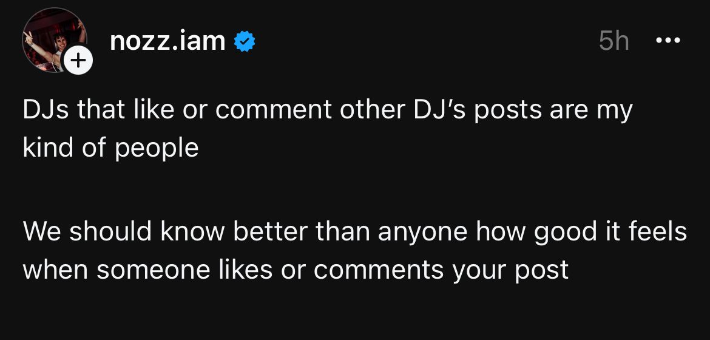The width and height of the screenshot is (710, 340).
Task: Click the text "kind of people"
Action: point(110,148)
